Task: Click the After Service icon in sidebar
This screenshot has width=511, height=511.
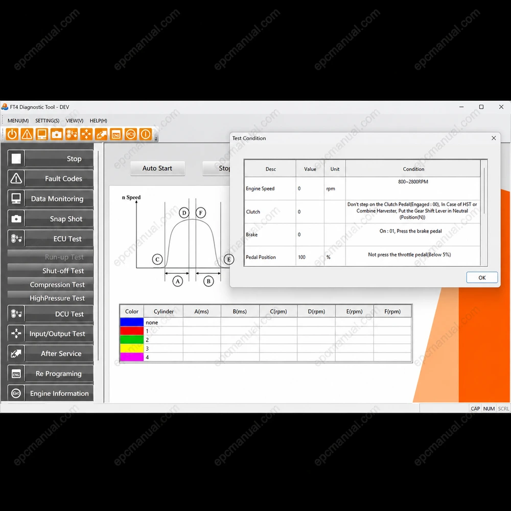Action: [x=16, y=353]
